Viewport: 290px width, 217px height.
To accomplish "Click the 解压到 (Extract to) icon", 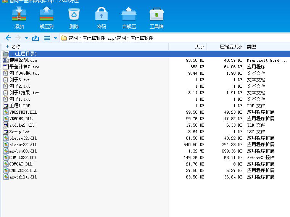I will pyautogui.click(x=47, y=14).
